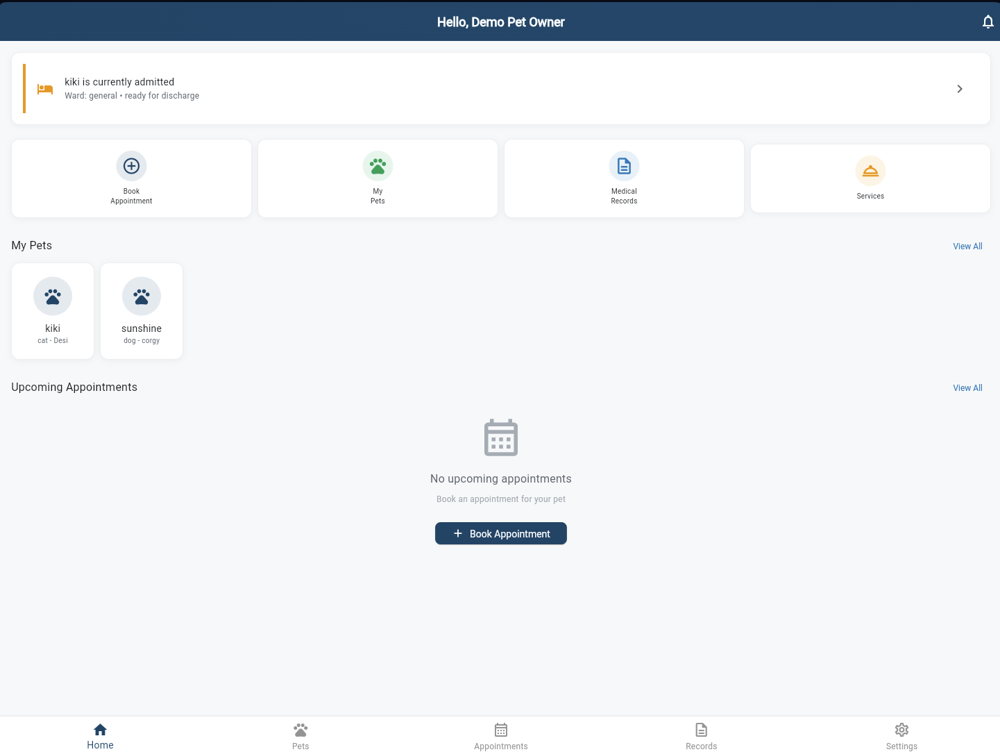The height and width of the screenshot is (752, 1000).
Task: View all upcoming appointments
Action: coord(967,388)
